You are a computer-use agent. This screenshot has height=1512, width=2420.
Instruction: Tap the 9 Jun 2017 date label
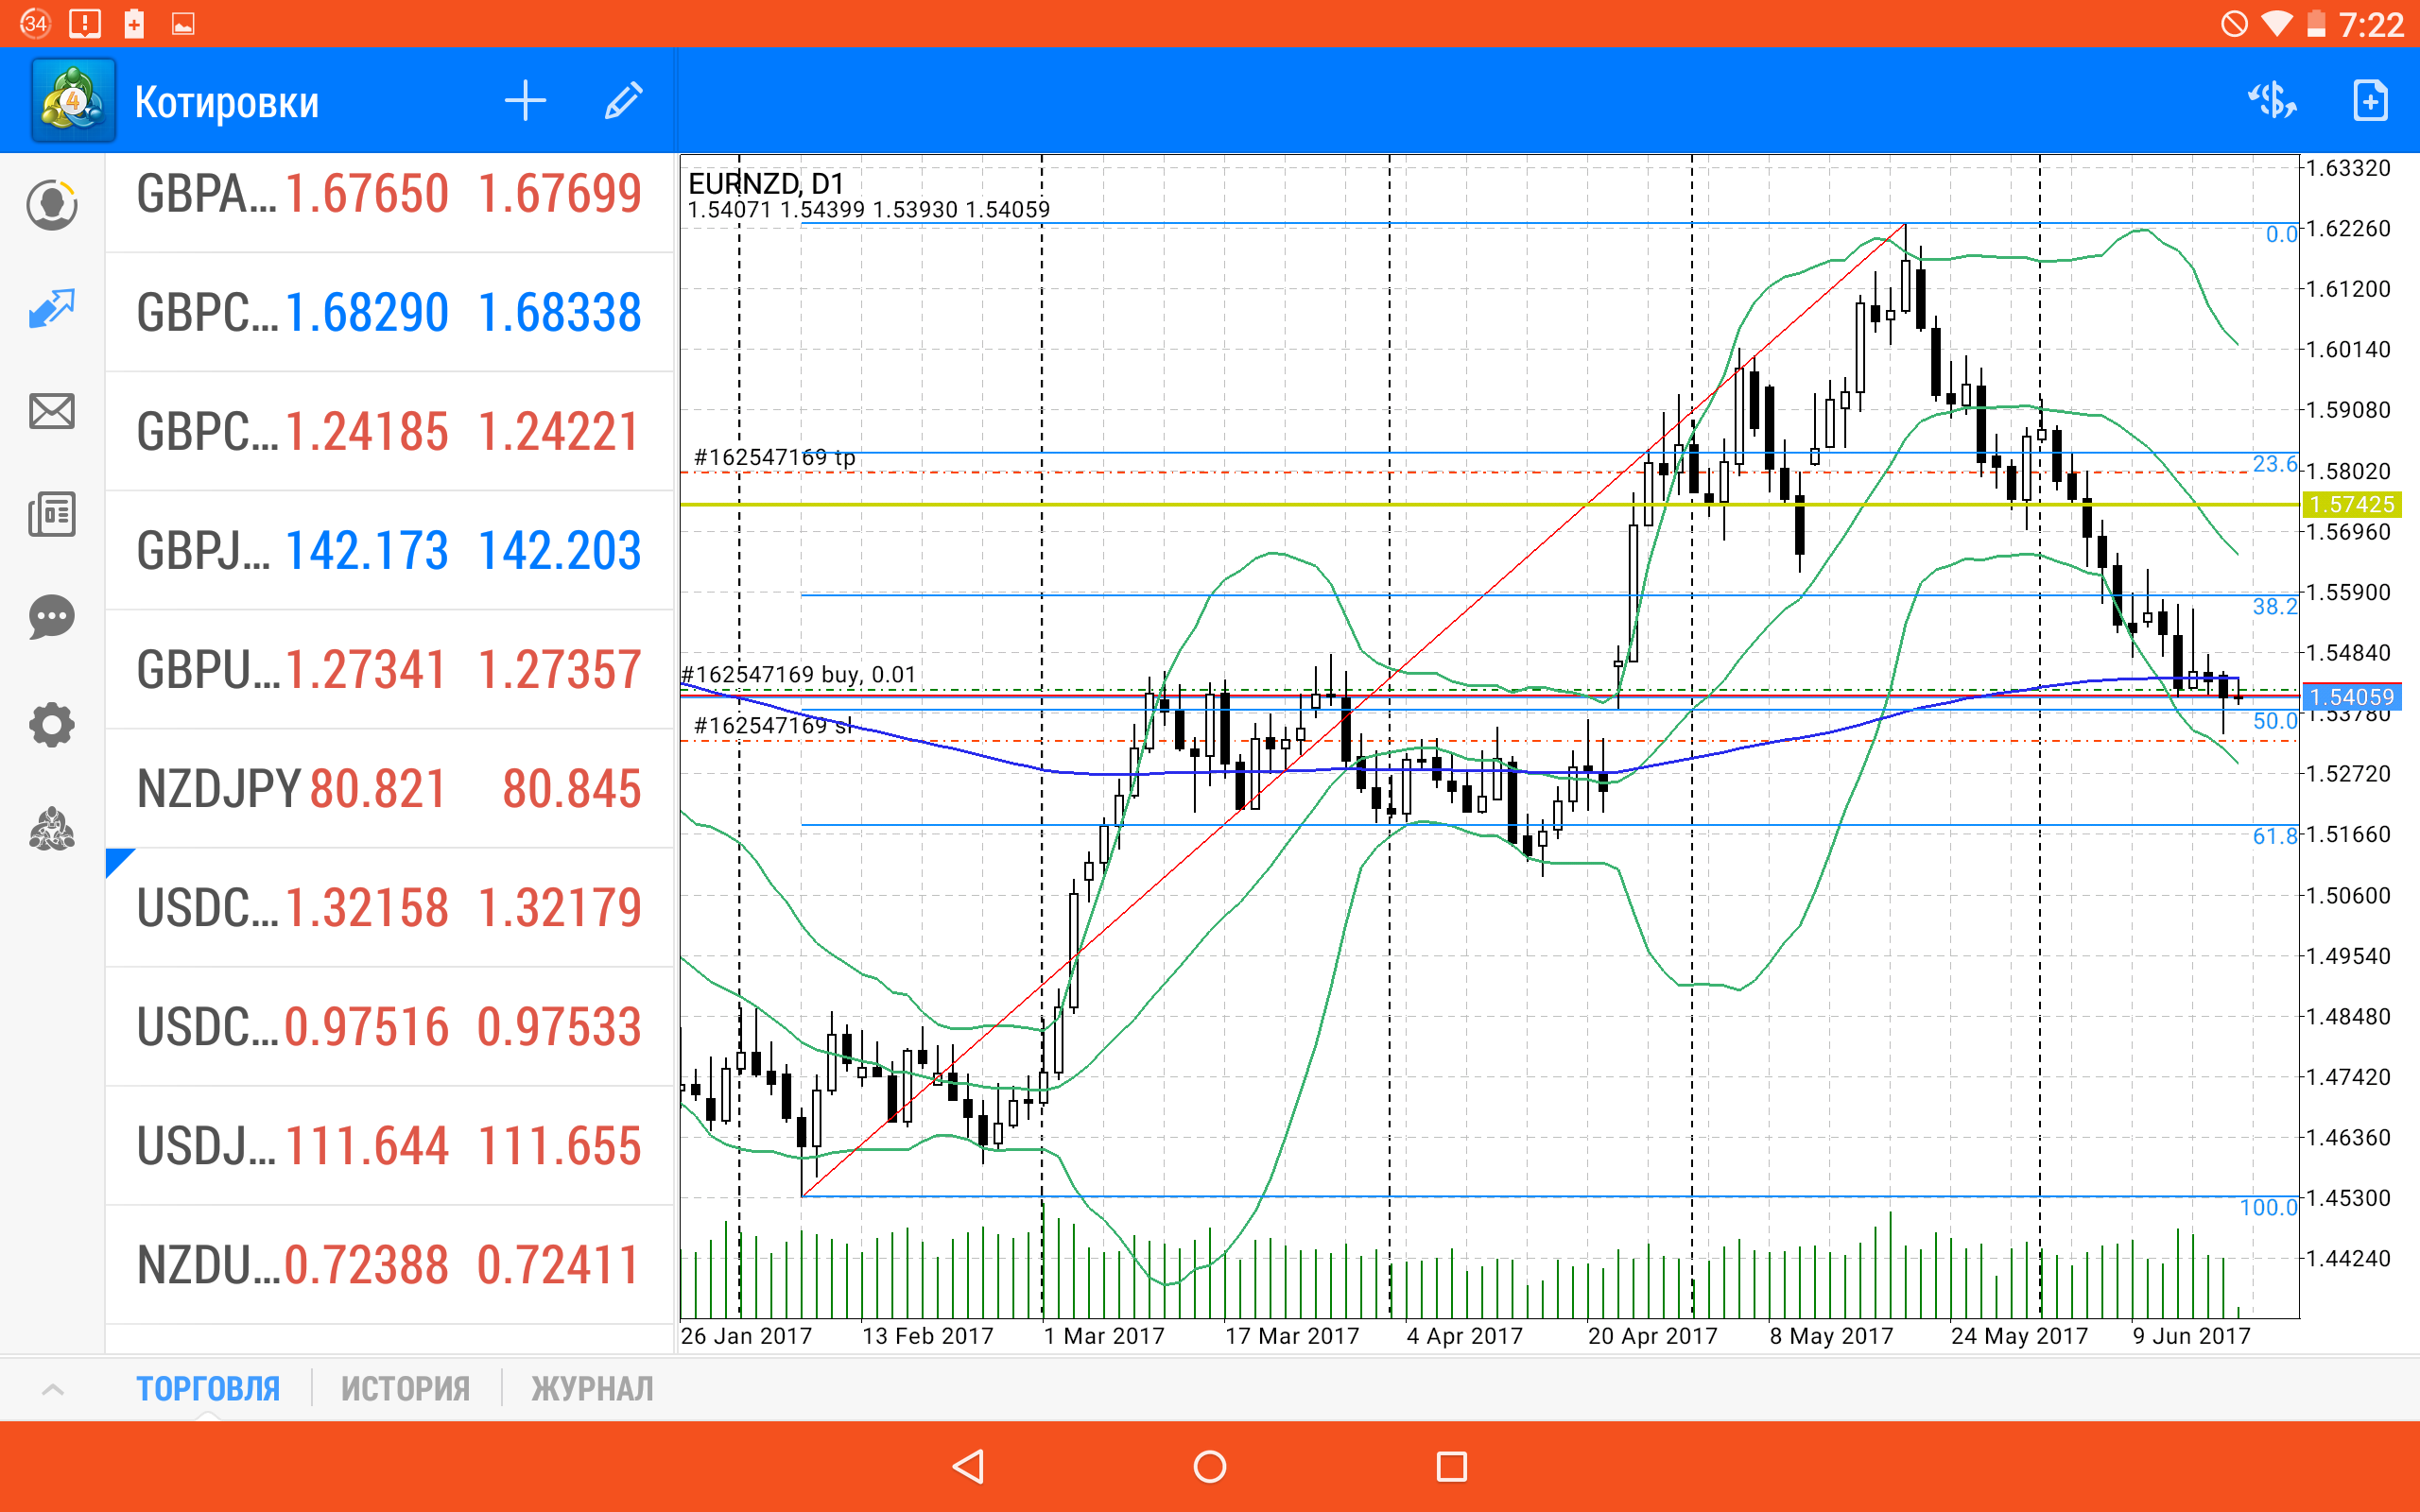[2191, 1336]
